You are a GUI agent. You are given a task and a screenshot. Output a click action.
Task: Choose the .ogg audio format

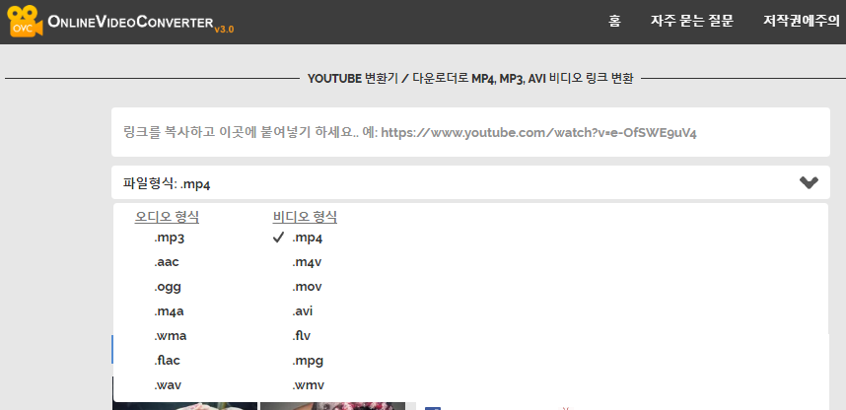168,287
